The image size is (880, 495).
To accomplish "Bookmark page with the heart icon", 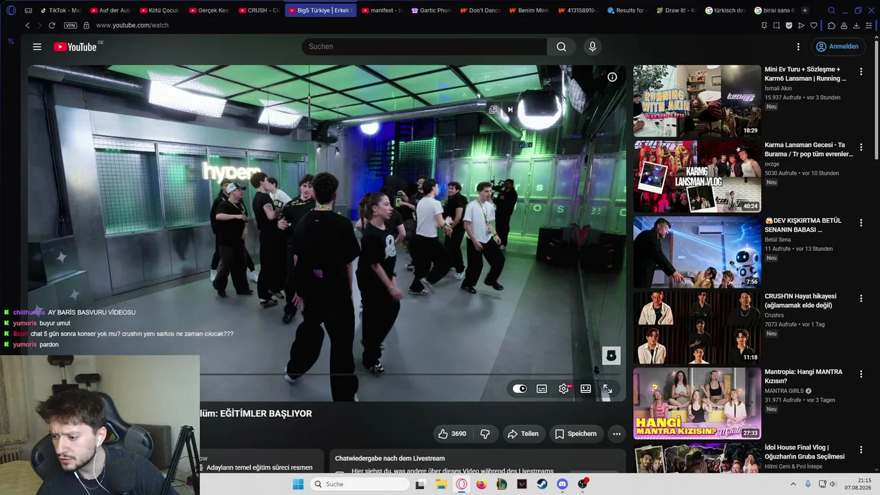I will tap(814, 25).
